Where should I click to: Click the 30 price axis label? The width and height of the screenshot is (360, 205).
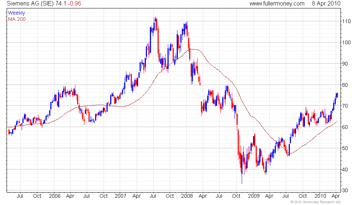point(345,190)
